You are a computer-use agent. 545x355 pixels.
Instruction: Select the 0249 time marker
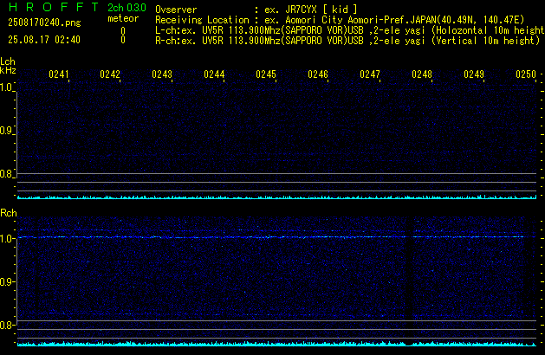tap(474, 74)
